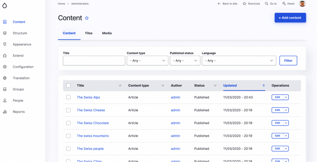
Task: Click the Appearance brush icon in sidebar
Action: click(x=5, y=44)
